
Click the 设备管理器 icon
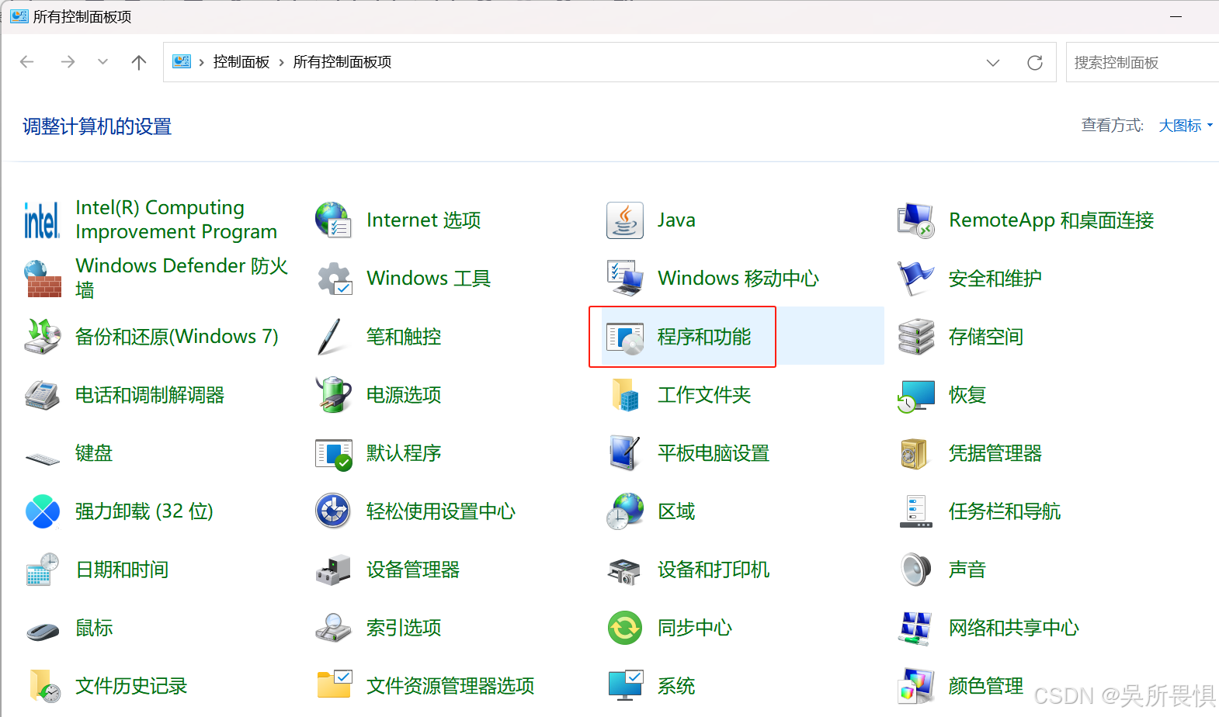point(334,570)
